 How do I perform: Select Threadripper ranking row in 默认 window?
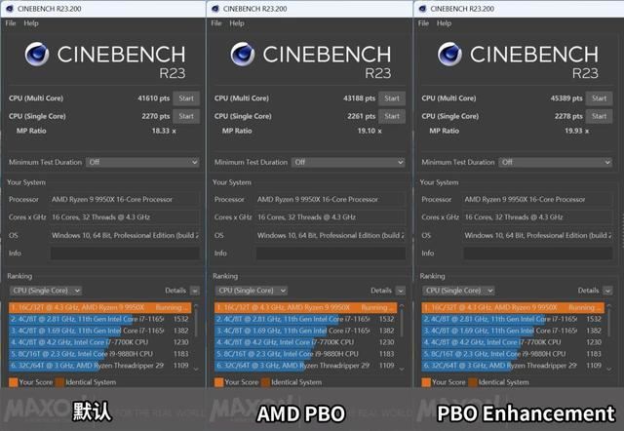tap(99, 366)
